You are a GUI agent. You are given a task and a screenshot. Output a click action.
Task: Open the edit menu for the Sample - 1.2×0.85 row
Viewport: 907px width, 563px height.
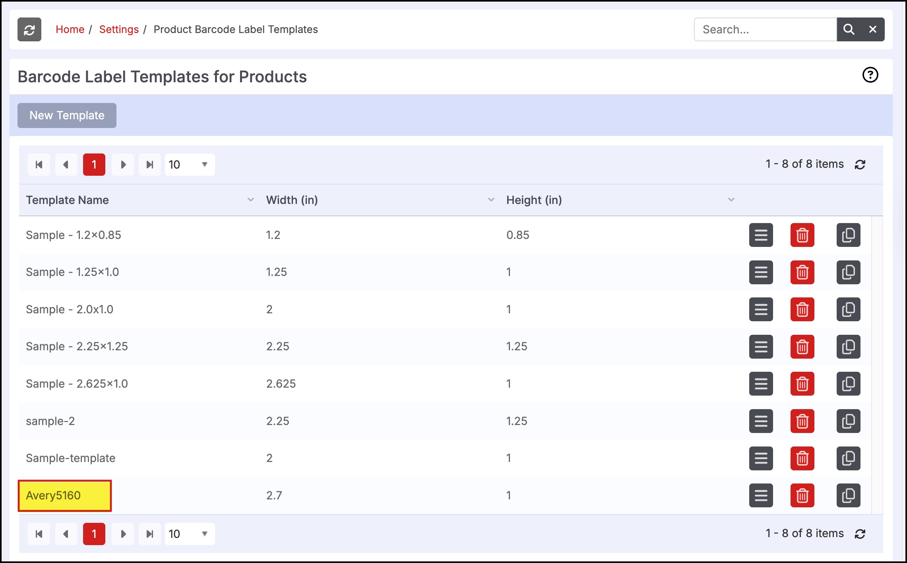pos(761,235)
